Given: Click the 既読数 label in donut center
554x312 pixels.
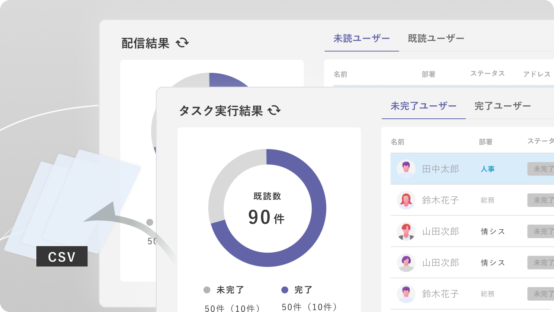Looking at the screenshot, I should coord(267,196).
